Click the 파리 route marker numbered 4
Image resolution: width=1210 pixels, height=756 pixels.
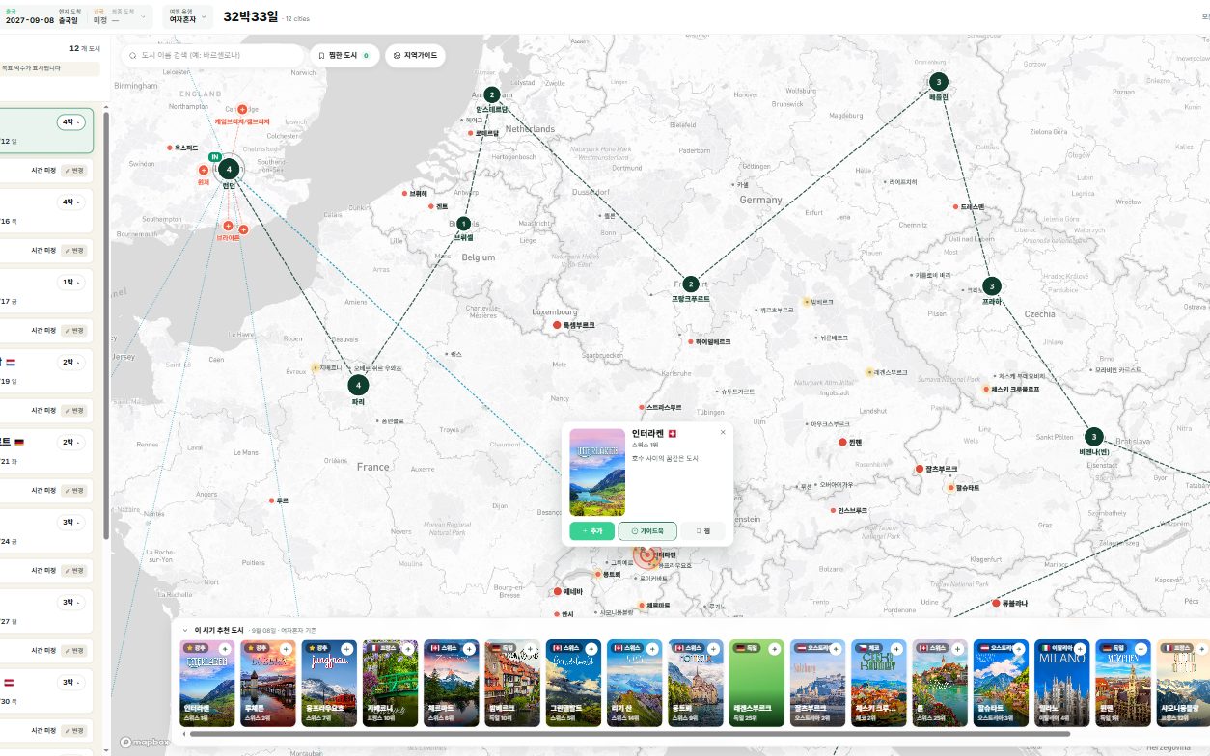coord(358,385)
